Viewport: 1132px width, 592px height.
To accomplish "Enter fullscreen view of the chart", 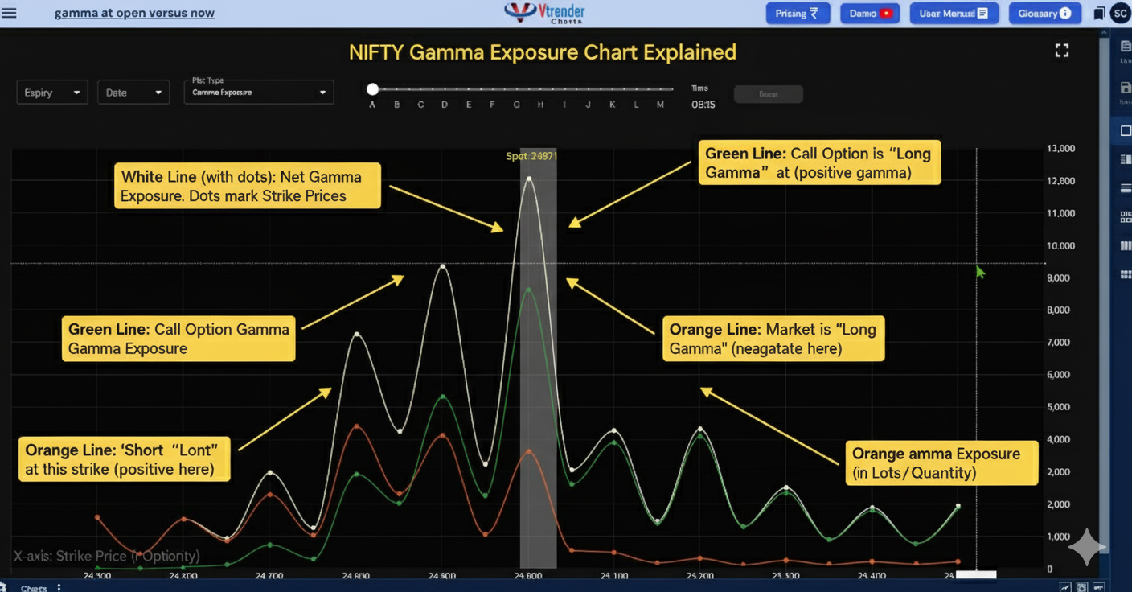I will pyautogui.click(x=1061, y=50).
